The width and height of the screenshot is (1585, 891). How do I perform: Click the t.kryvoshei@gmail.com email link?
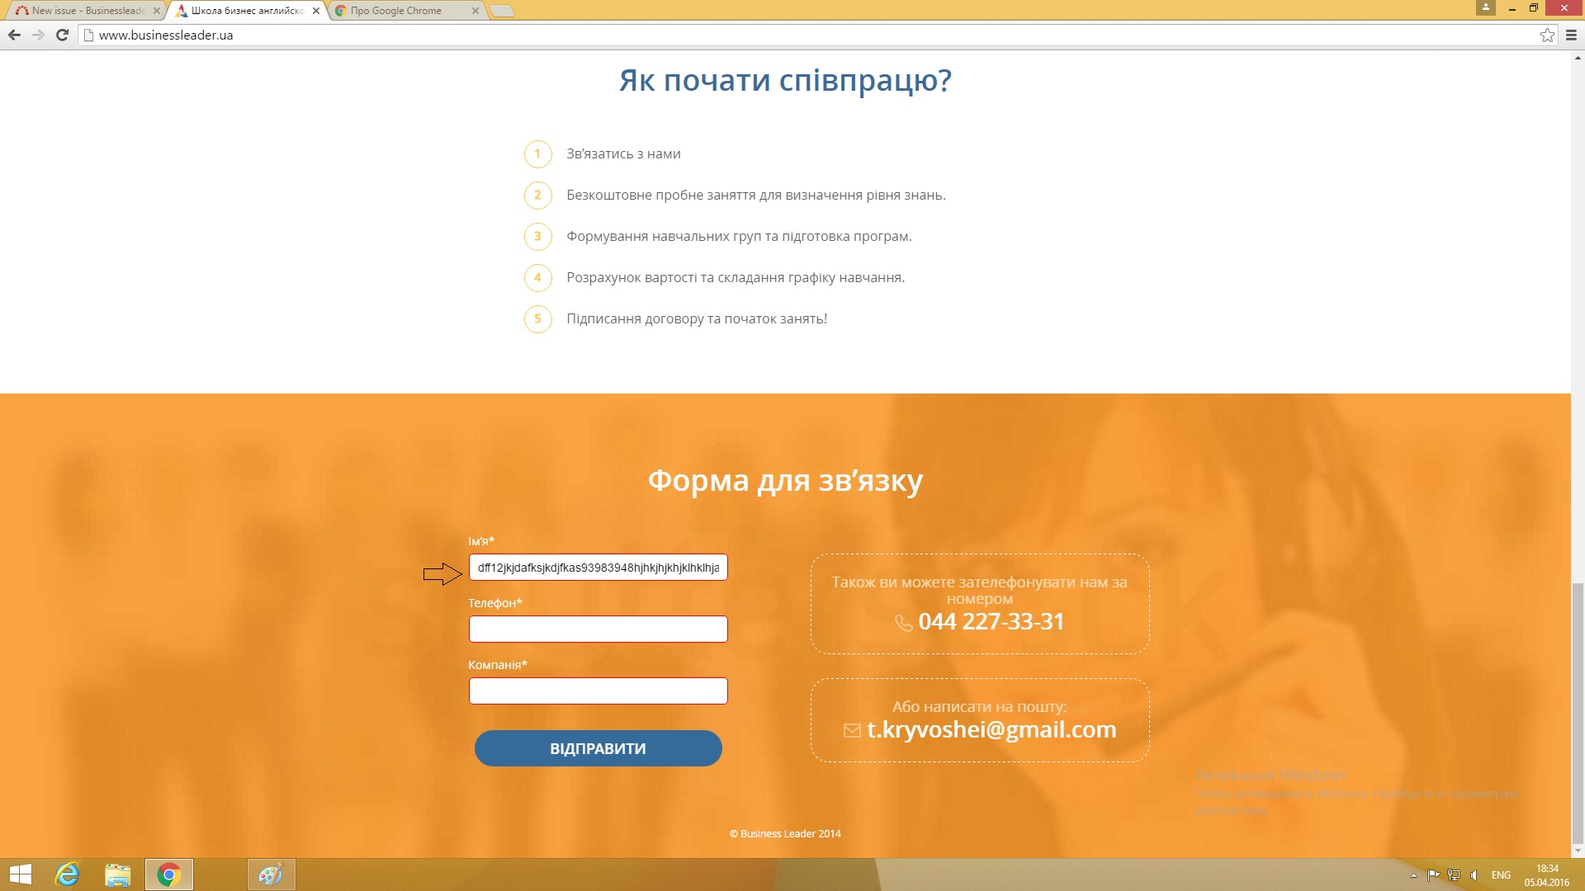[991, 729]
